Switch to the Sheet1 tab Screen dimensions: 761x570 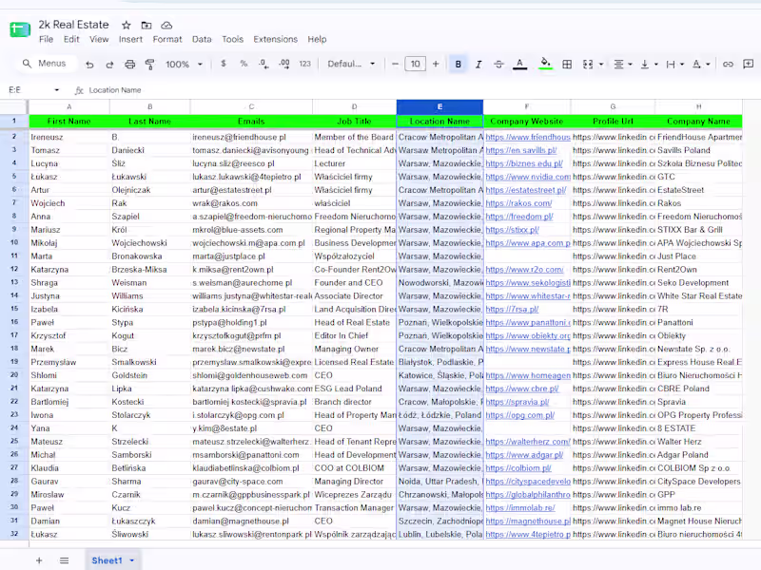[107, 560]
